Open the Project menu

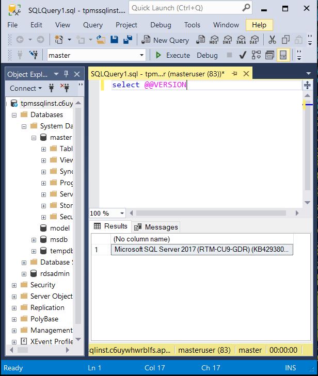pyautogui.click(x=126, y=25)
